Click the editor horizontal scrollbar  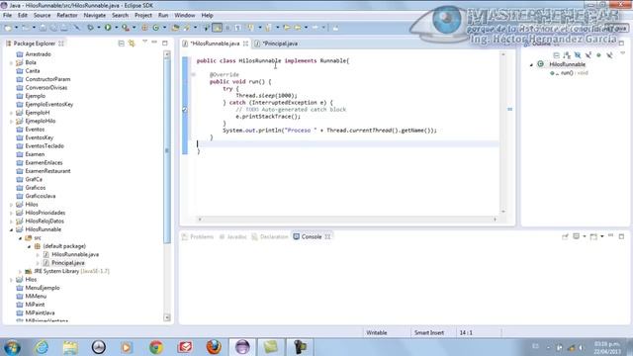pos(347,220)
